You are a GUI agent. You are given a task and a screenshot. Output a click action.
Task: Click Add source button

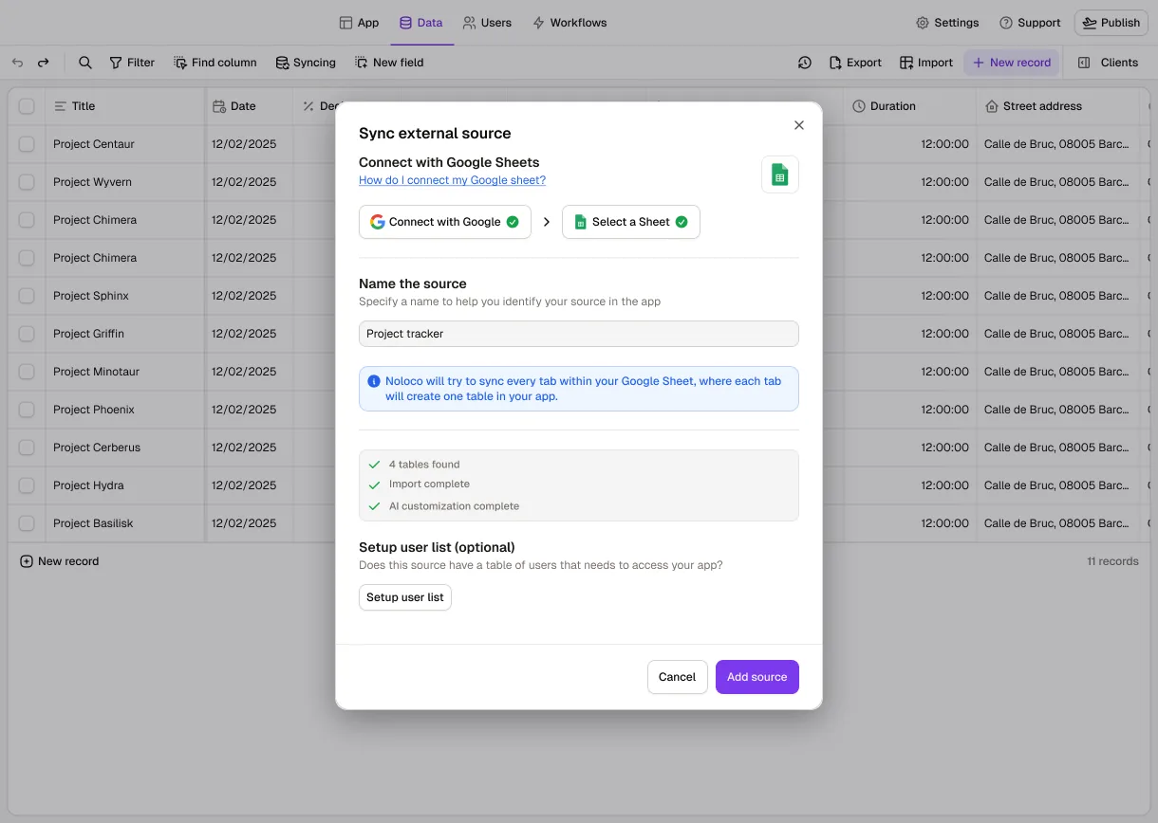pyautogui.click(x=757, y=677)
